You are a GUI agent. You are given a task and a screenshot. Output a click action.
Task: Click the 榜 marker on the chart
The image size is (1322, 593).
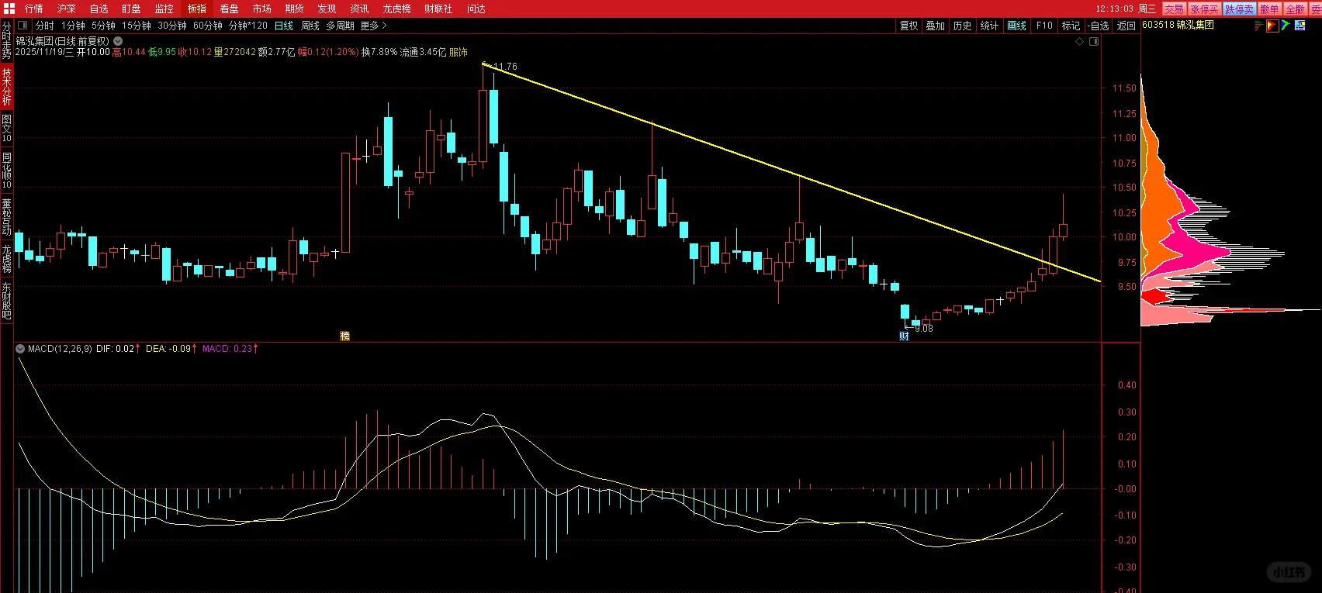(344, 336)
